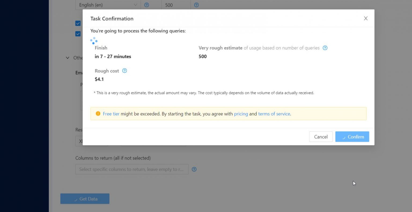The width and height of the screenshot is (412, 212).
Task: Toggle the upper checked checkbox
Action: pos(78,24)
